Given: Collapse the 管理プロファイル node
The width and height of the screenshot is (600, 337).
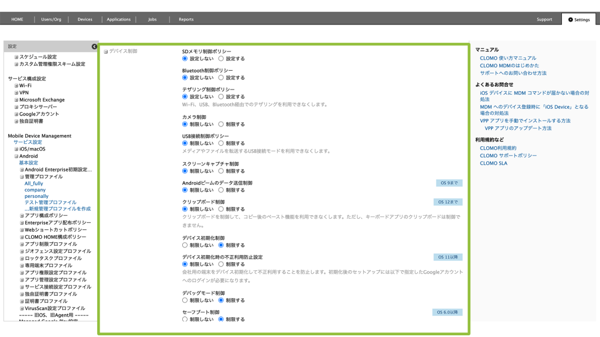Looking at the screenshot, I should [22, 177].
